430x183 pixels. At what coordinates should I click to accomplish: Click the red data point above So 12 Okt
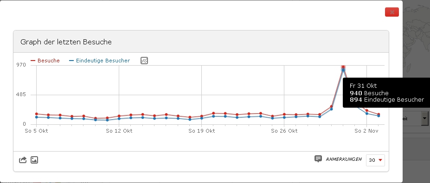point(119,116)
